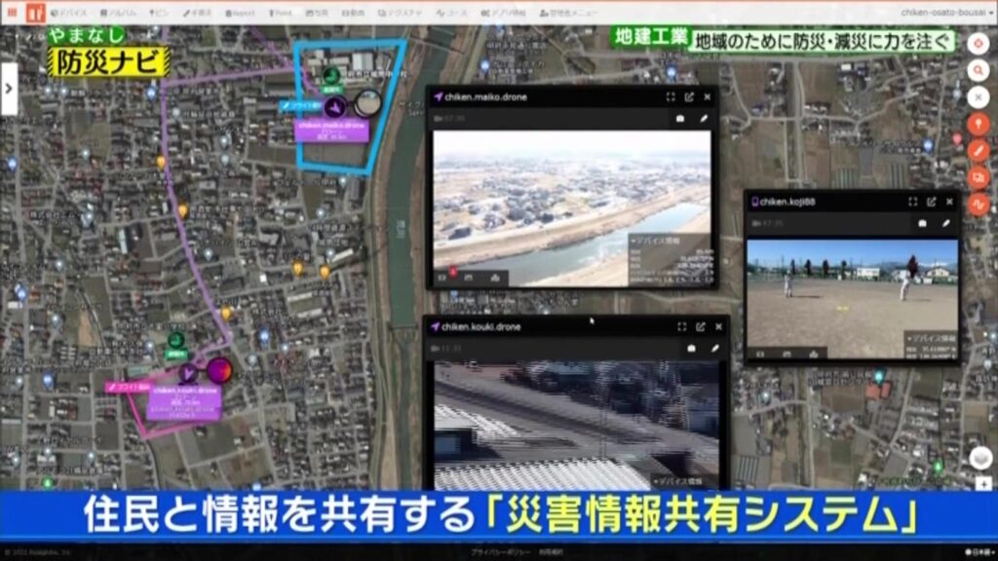Take snapshot in chiken.maiko.drone window
The height and width of the screenshot is (561, 998).
tap(680, 118)
